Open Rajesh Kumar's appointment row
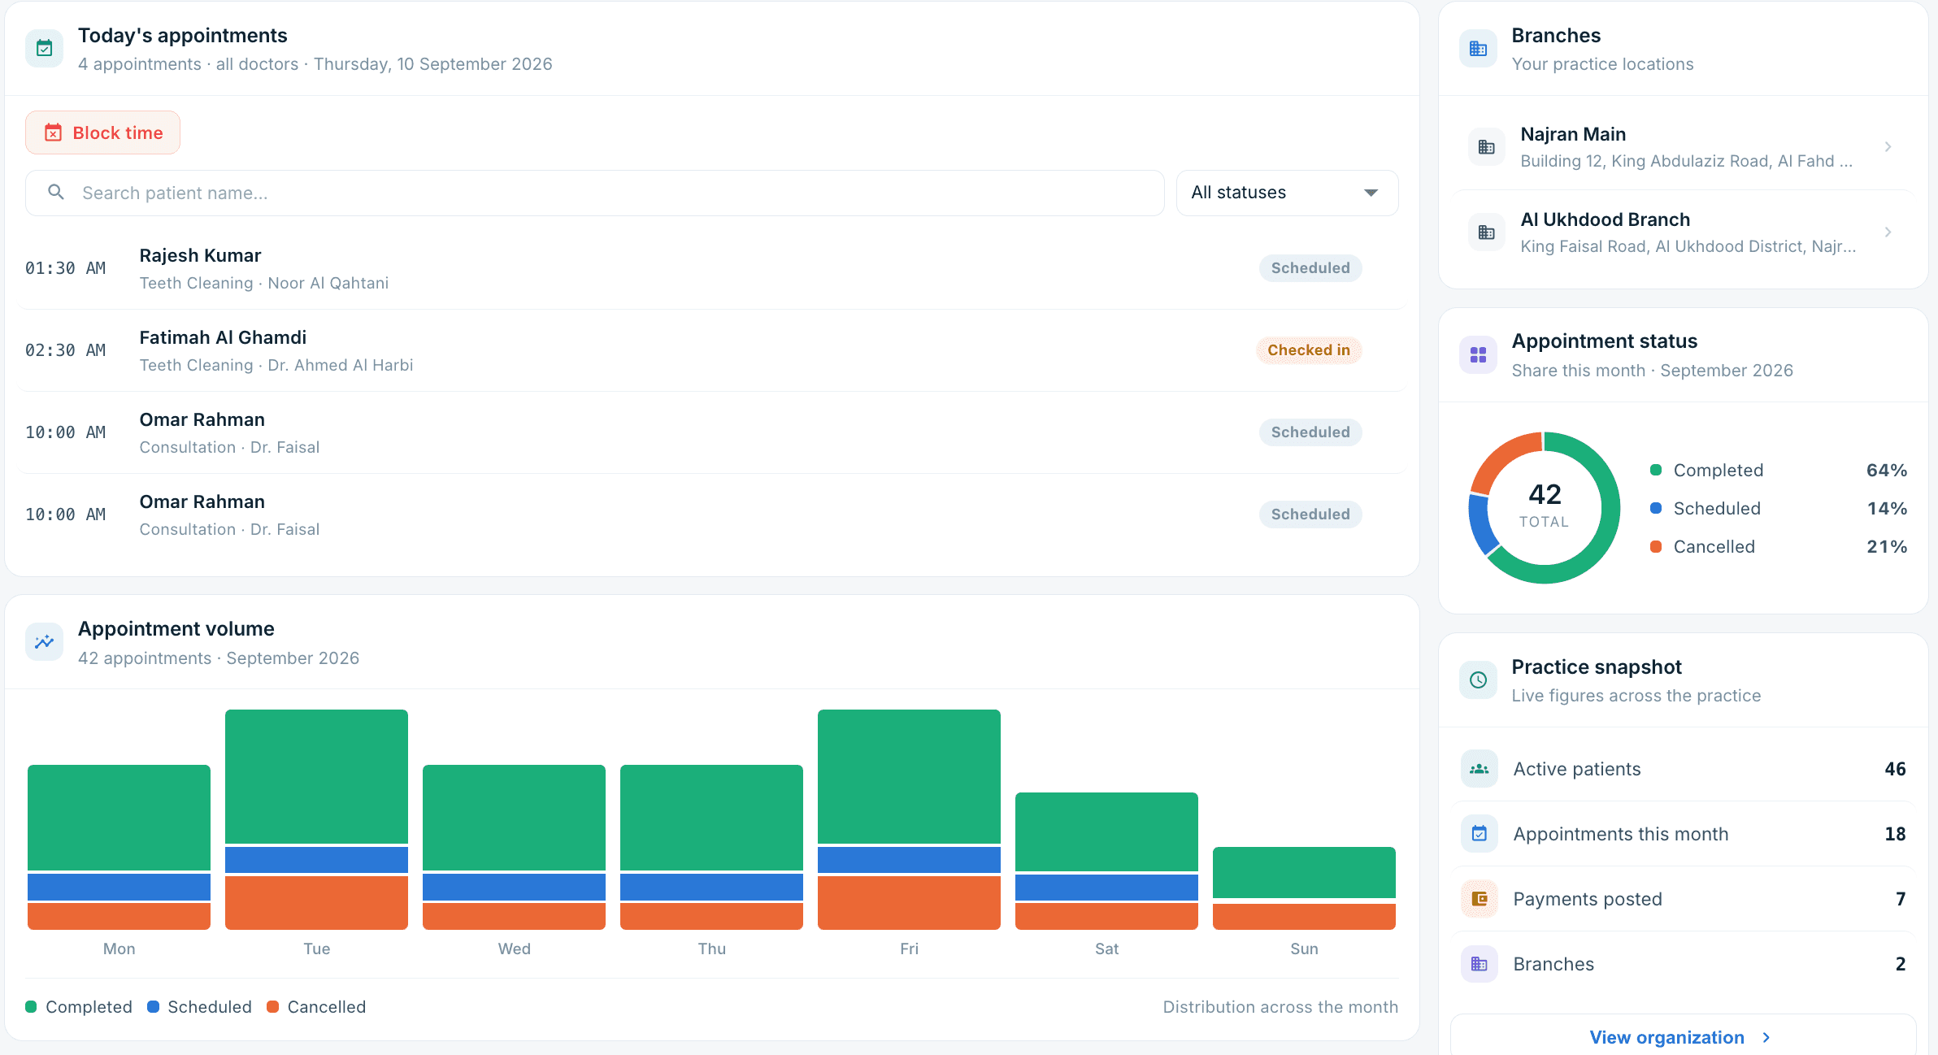Screen dimensions: 1938x1055 [711, 268]
